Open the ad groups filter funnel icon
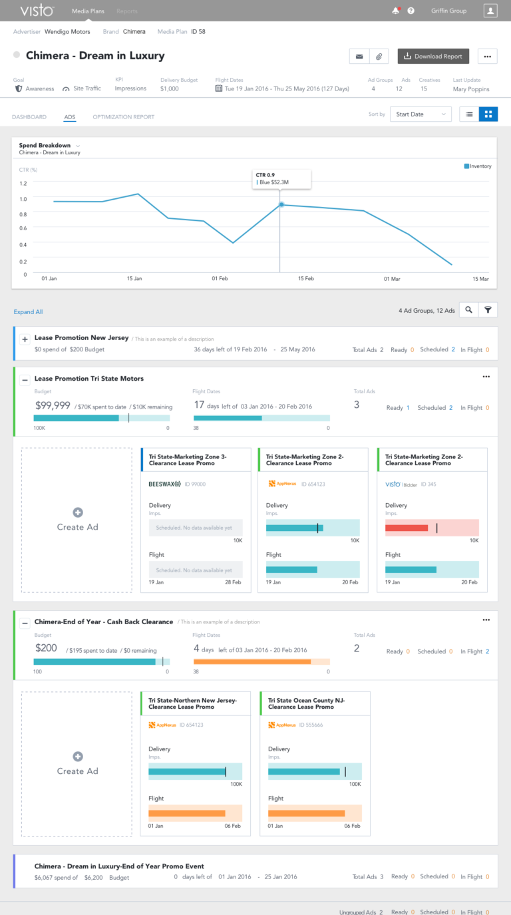 pyautogui.click(x=488, y=309)
